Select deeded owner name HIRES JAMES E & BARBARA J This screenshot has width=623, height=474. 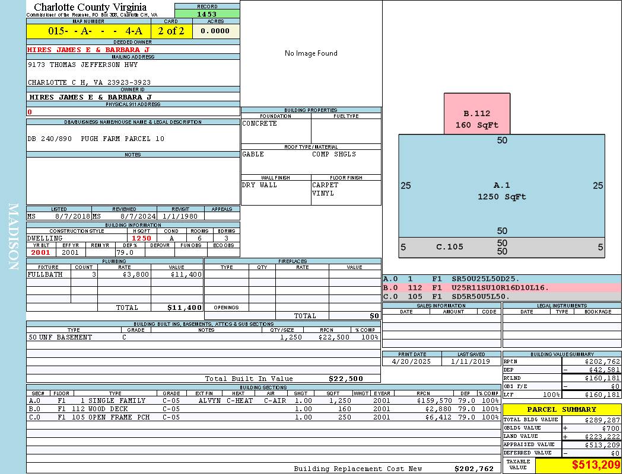tap(88, 50)
